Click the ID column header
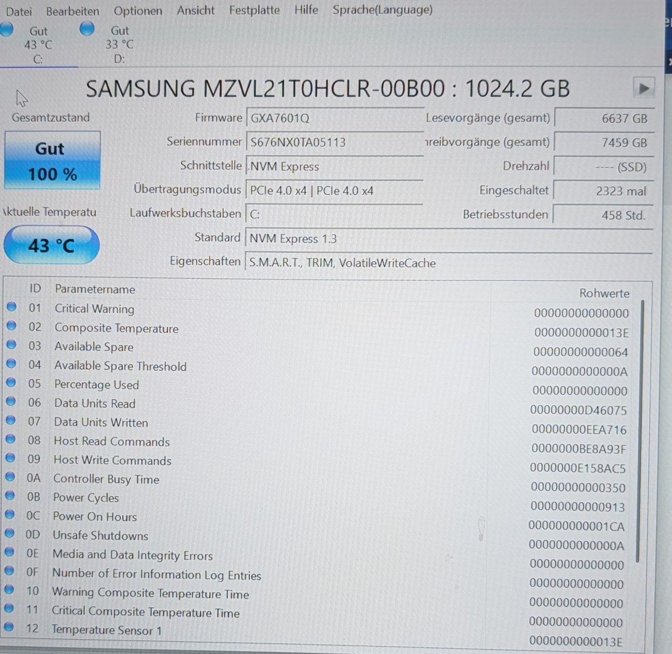This screenshot has height=654, width=672. (x=35, y=289)
